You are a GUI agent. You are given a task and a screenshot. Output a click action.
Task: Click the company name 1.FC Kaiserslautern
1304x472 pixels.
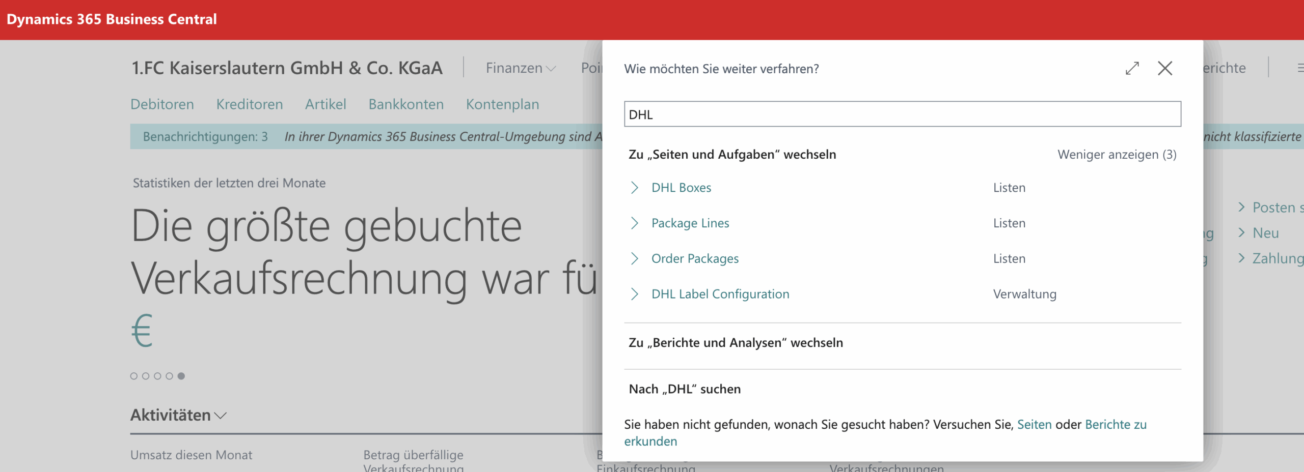click(287, 68)
